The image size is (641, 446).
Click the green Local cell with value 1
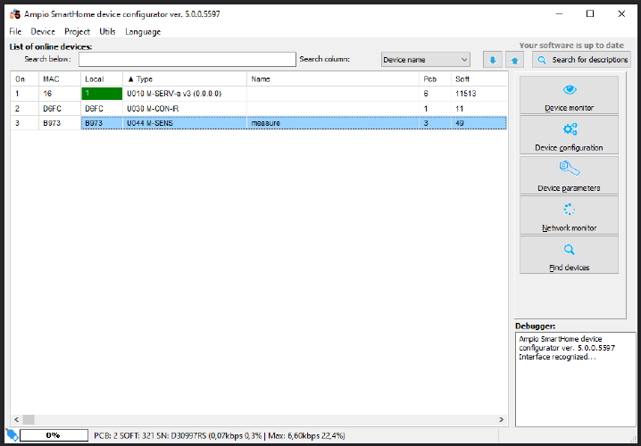(102, 94)
